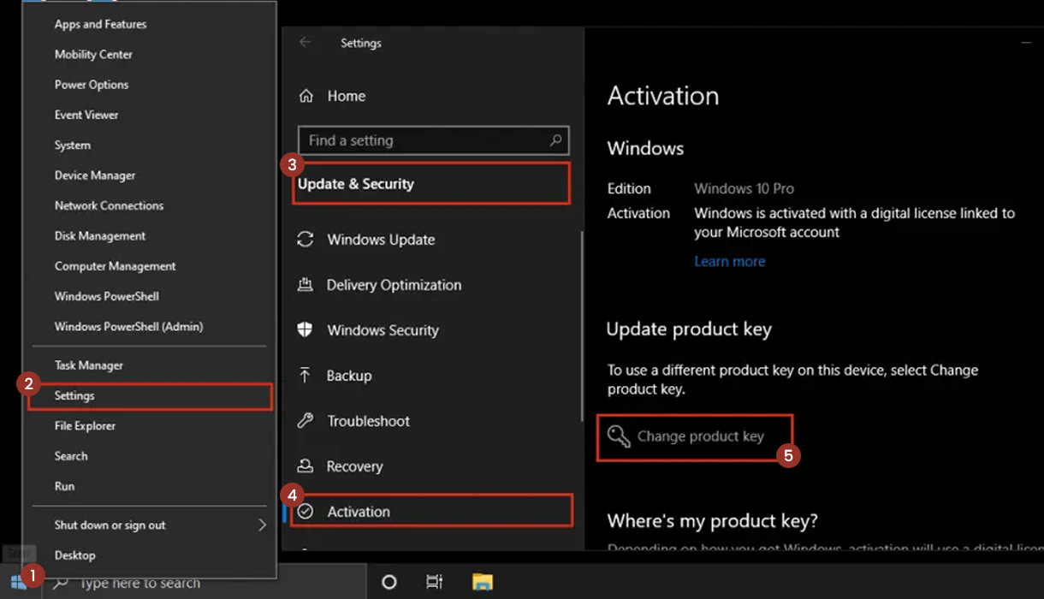Choose Settings in the context menu
1044x599 pixels.
point(74,396)
